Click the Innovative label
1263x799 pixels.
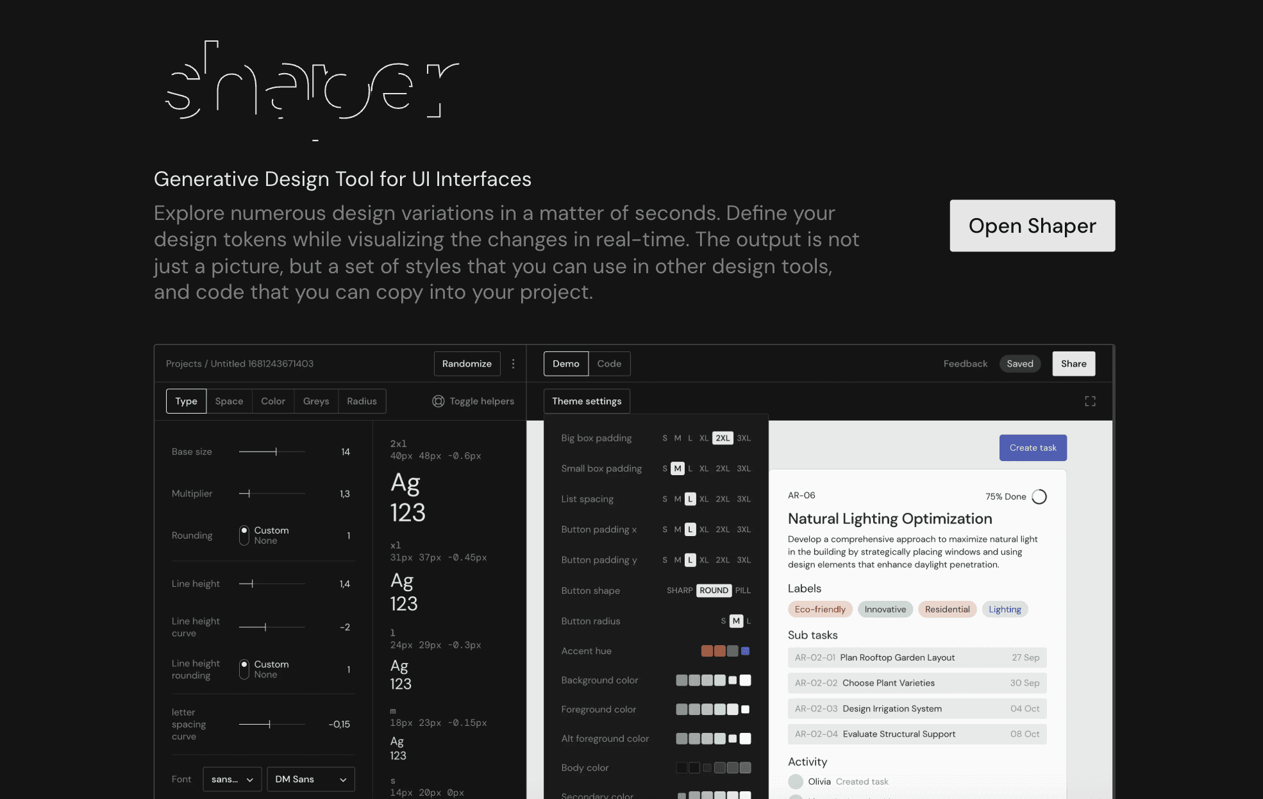pyautogui.click(x=885, y=609)
